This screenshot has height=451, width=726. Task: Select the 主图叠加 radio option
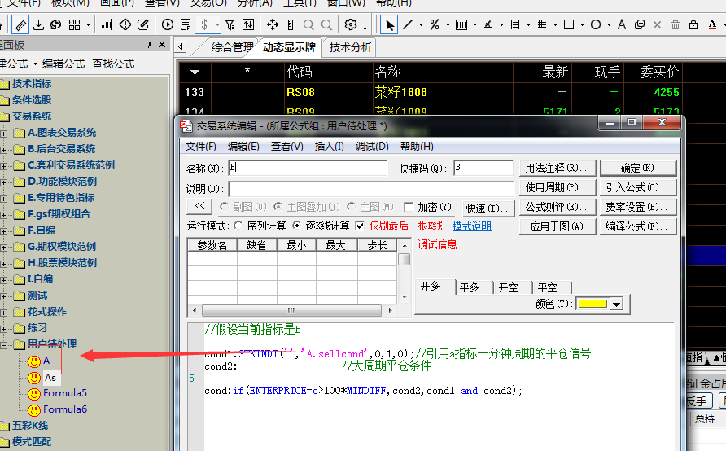pos(278,207)
